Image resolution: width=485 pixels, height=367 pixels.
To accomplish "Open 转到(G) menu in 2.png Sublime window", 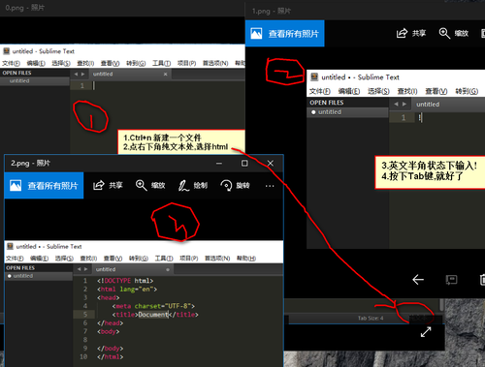I will coord(139,259).
